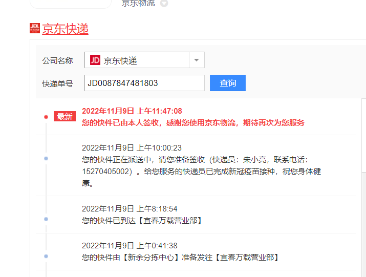Click the blue 查询 button
Image resolution: width=366 pixels, height=277 pixels.
[228, 83]
